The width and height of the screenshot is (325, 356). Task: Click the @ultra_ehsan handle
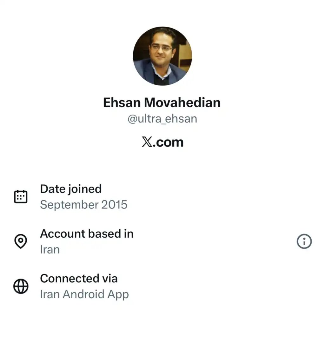(x=162, y=118)
